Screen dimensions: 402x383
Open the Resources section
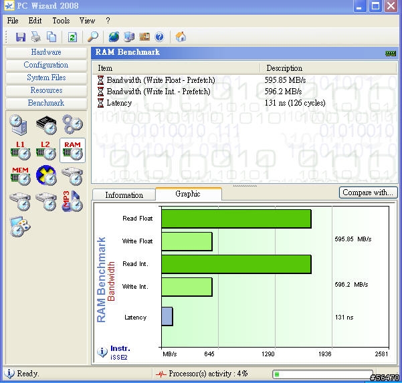46,90
